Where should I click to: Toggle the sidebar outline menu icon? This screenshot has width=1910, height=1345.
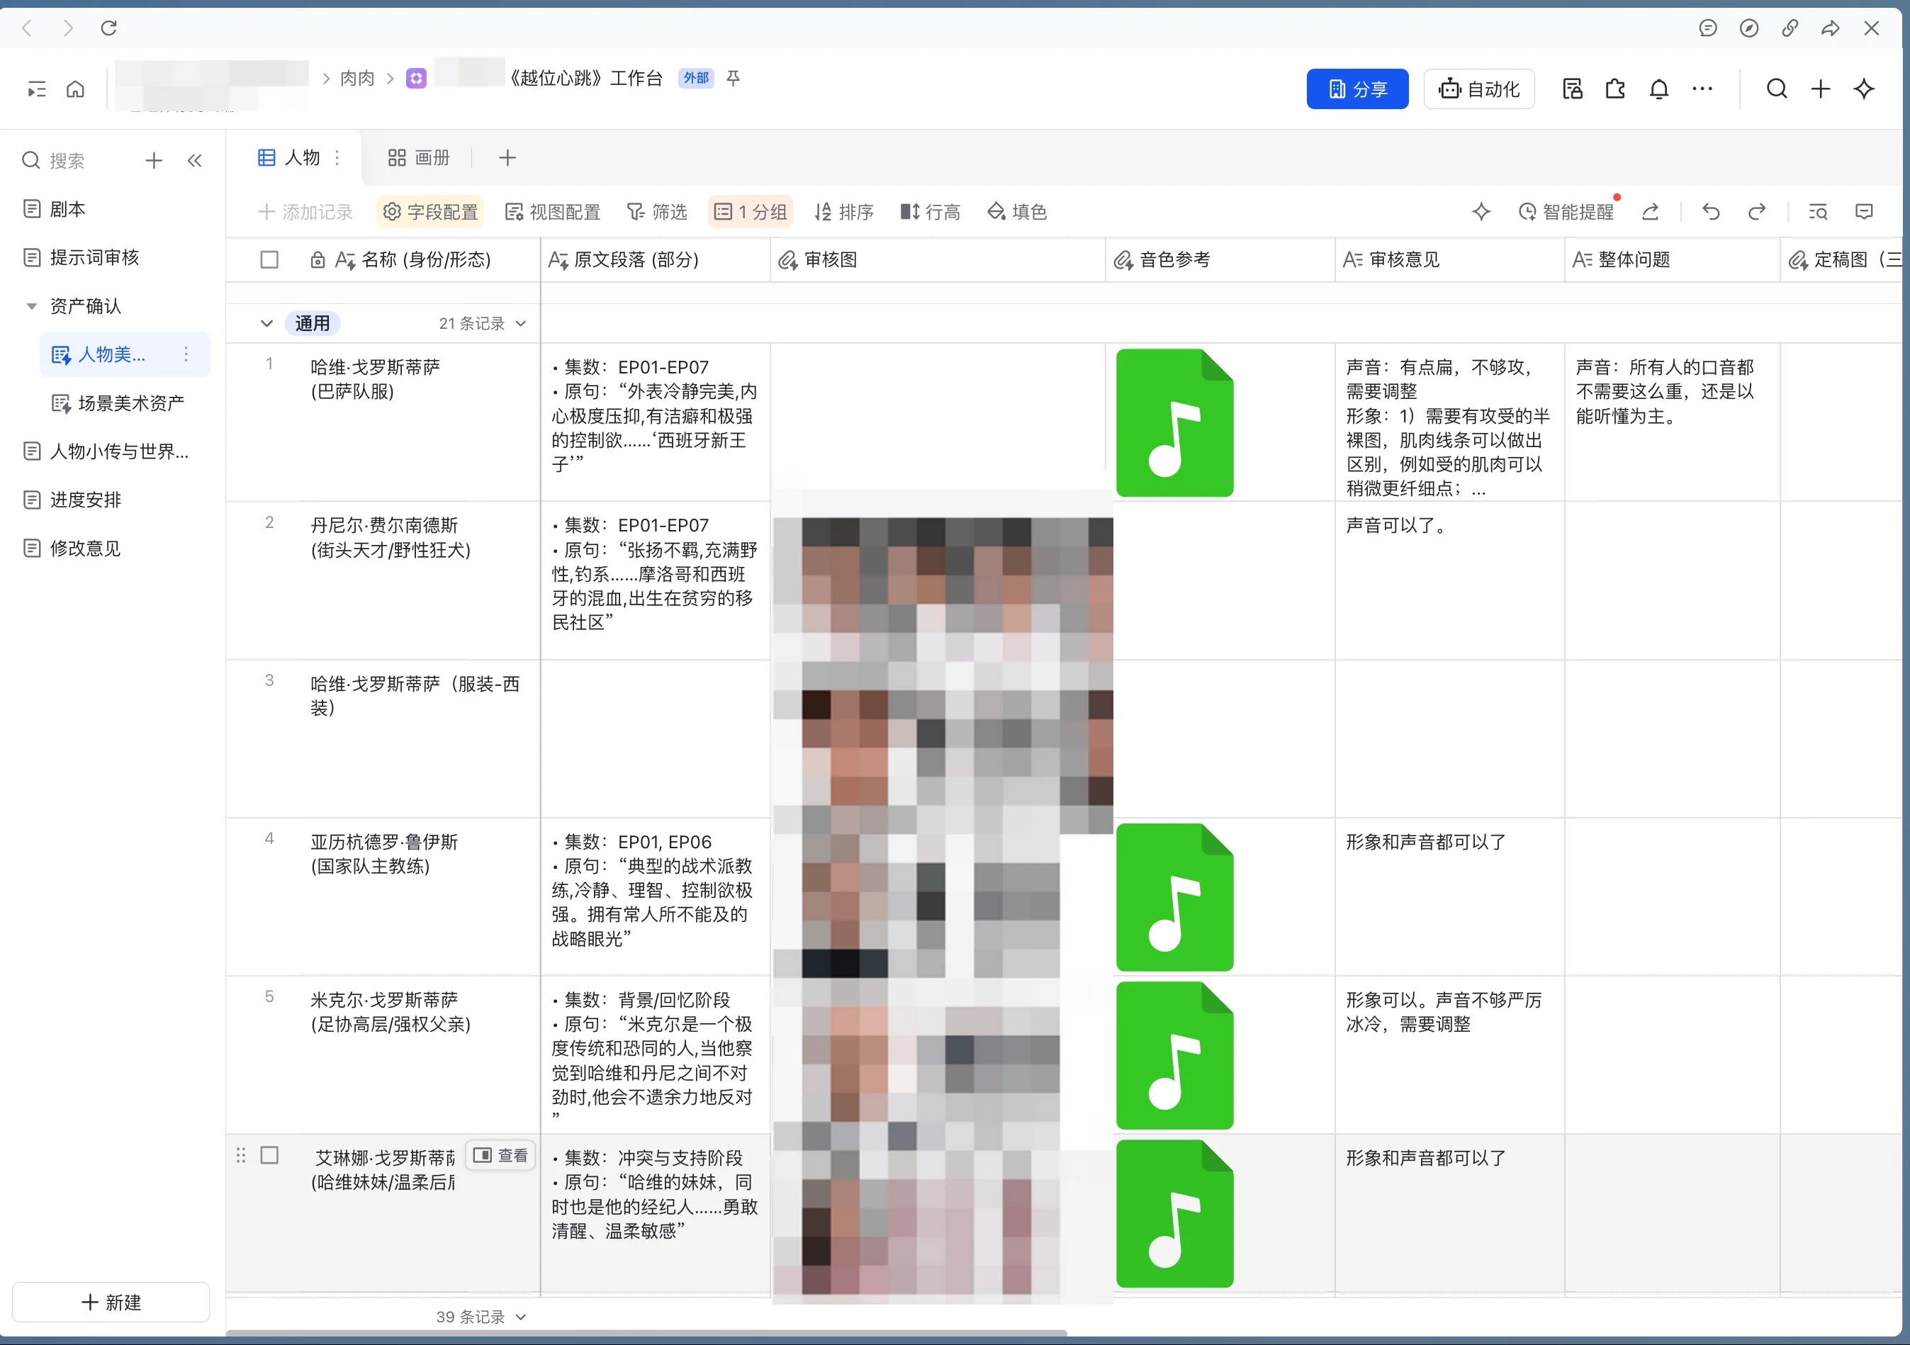[x=37, y=89]
